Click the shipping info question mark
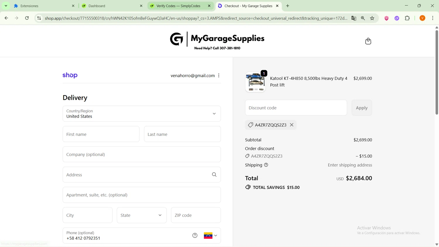 point(266,165)
